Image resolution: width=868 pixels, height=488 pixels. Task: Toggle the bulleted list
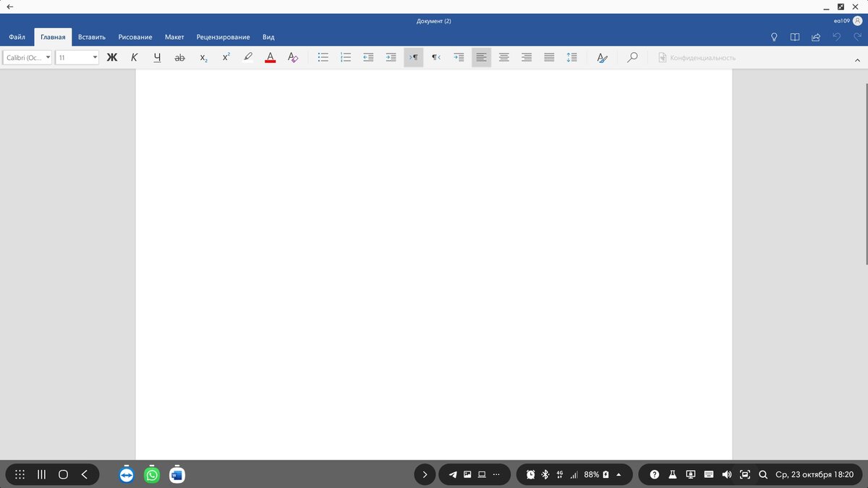pyautogui.click(x=323, y=57)
